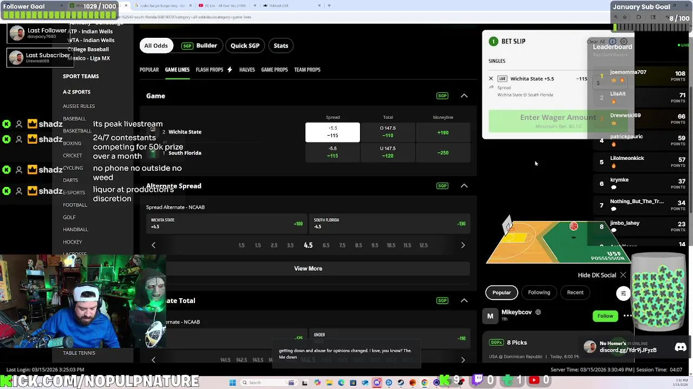Select Under 147.5 total

point(388,152)
